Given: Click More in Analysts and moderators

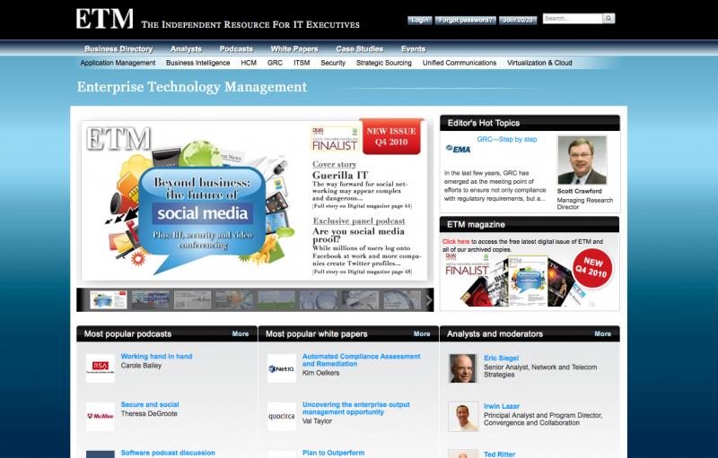Looking at the screenshot, I should point(602,333).
